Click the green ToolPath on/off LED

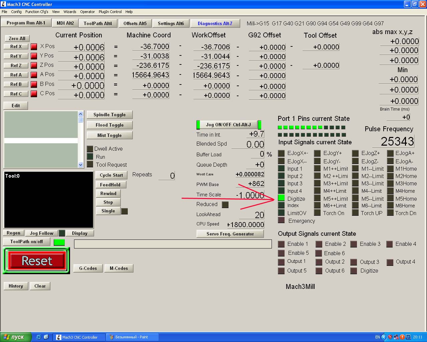coord(59,242)
